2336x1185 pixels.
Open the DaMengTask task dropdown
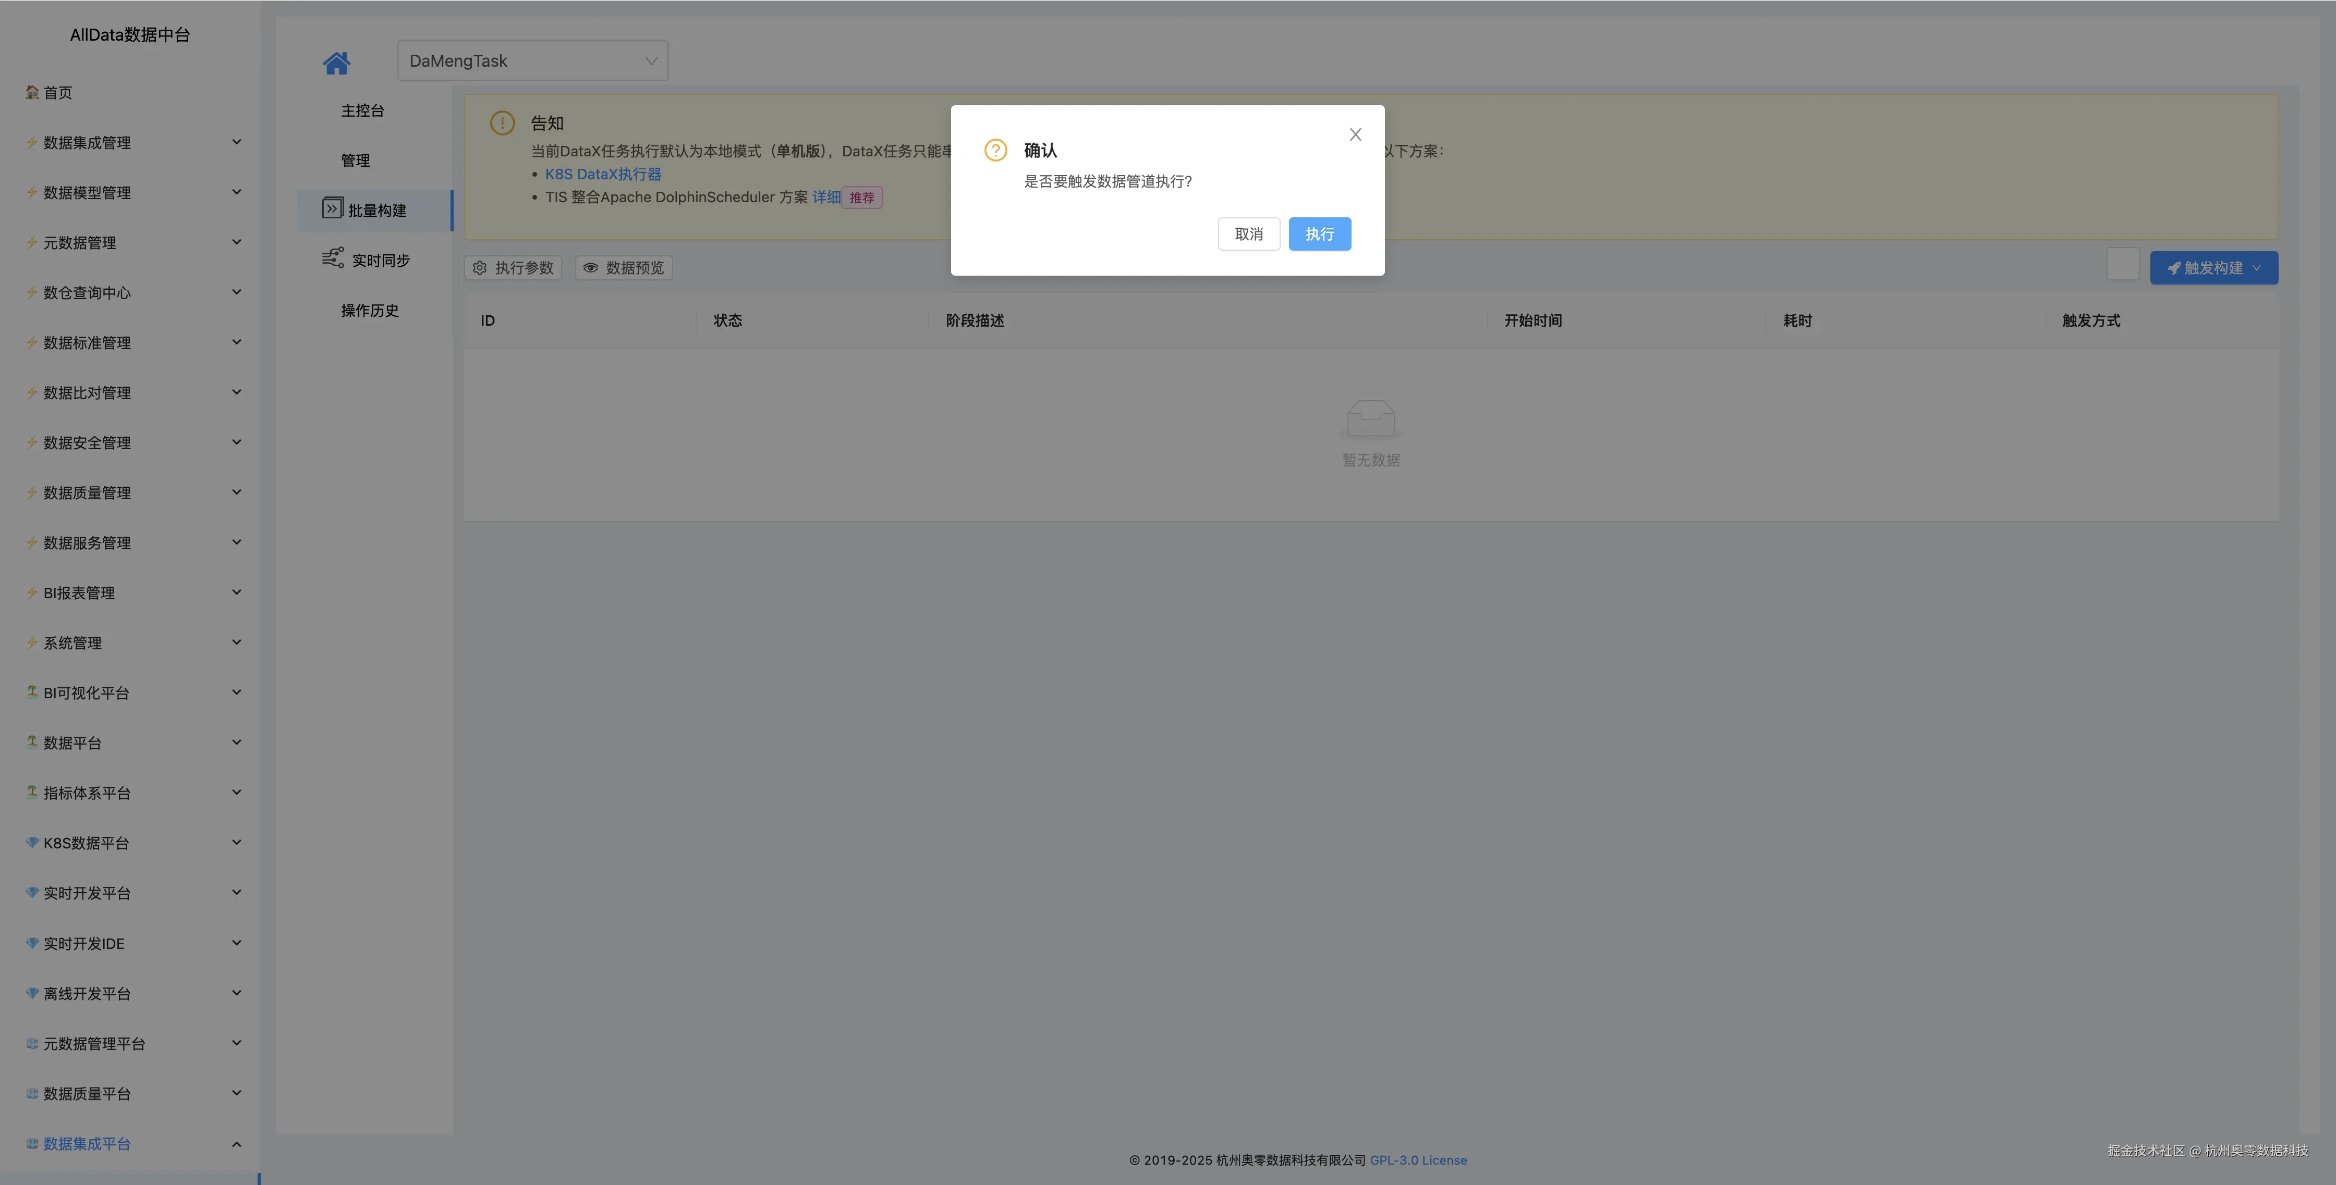click(532, 60)
